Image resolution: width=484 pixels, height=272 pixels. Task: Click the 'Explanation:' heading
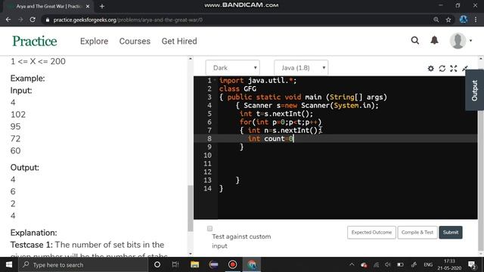(33, 233)
